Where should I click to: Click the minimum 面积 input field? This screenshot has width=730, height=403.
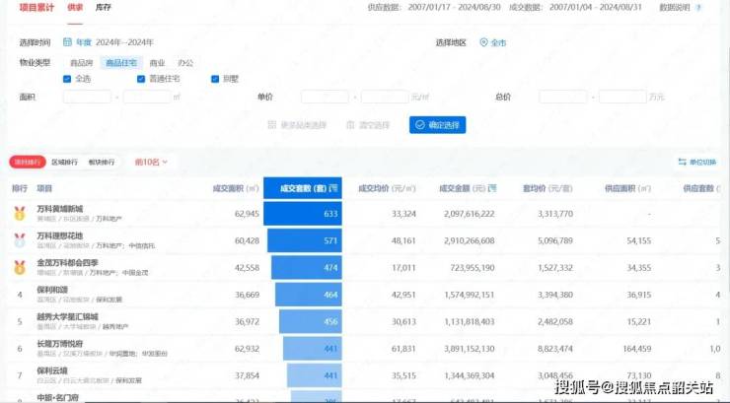[x=87, y=97]
